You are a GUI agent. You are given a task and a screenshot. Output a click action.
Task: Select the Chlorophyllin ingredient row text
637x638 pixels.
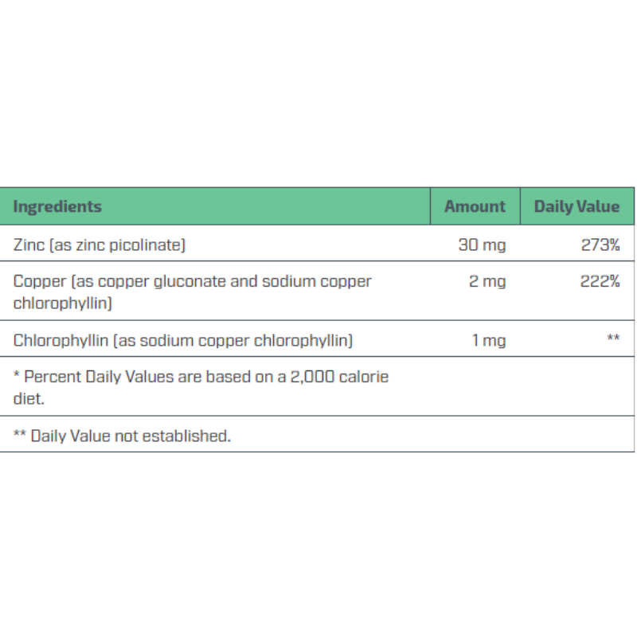183,341
